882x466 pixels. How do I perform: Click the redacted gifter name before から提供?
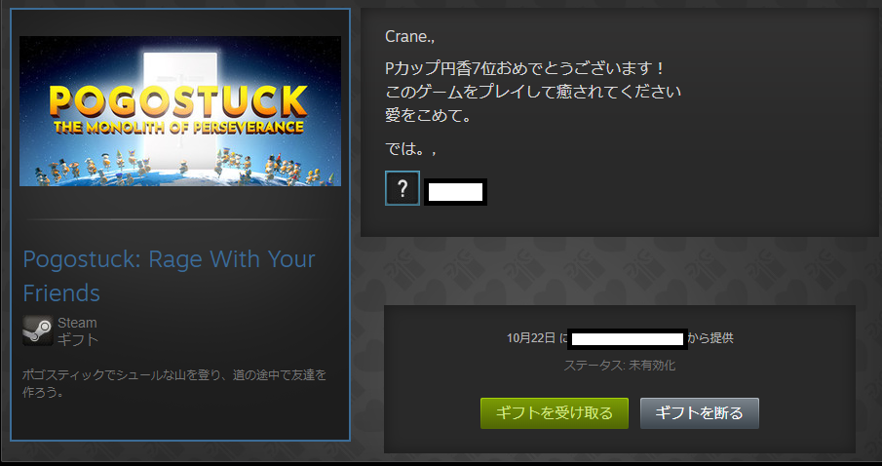point(628,339)
